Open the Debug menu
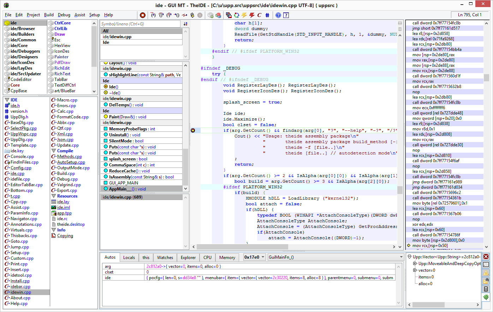Image resolution: width=493 pixels, height=312 pixels. (x=64, y=15)
